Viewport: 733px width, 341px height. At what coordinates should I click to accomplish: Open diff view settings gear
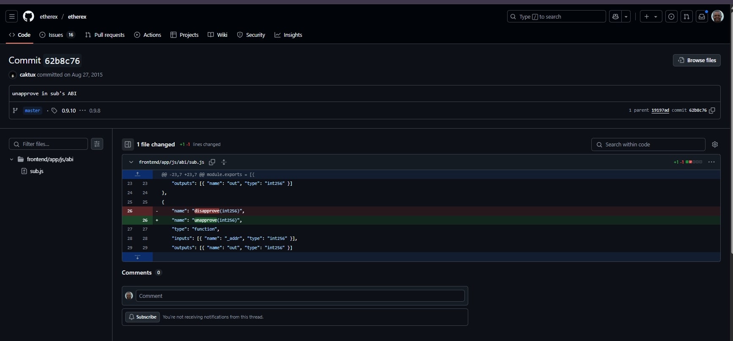pos(715,144)
